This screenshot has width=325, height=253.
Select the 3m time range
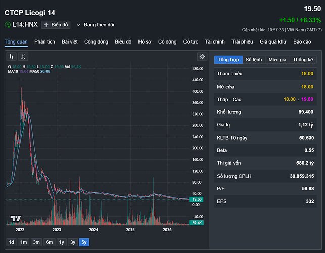pyautogui.click(x=36, y=242)
